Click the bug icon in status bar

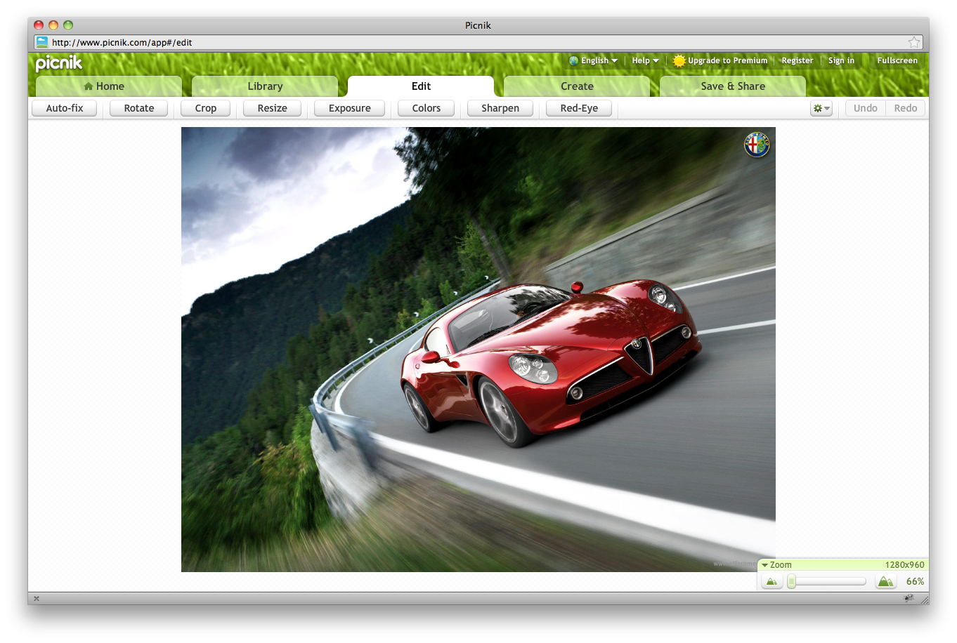point(909,598)
